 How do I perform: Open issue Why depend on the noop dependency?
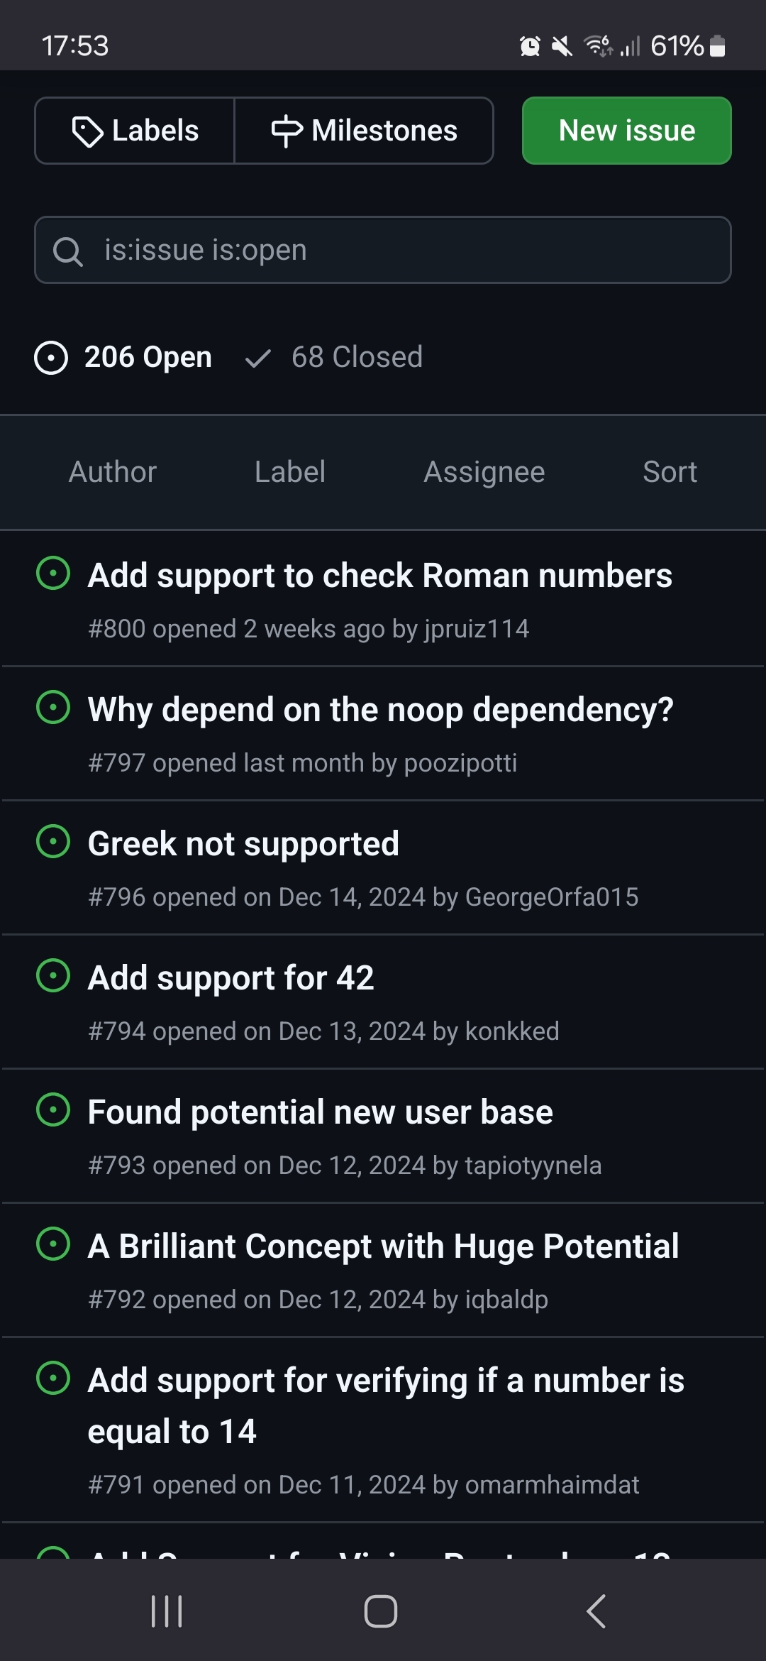click(381, 709)
